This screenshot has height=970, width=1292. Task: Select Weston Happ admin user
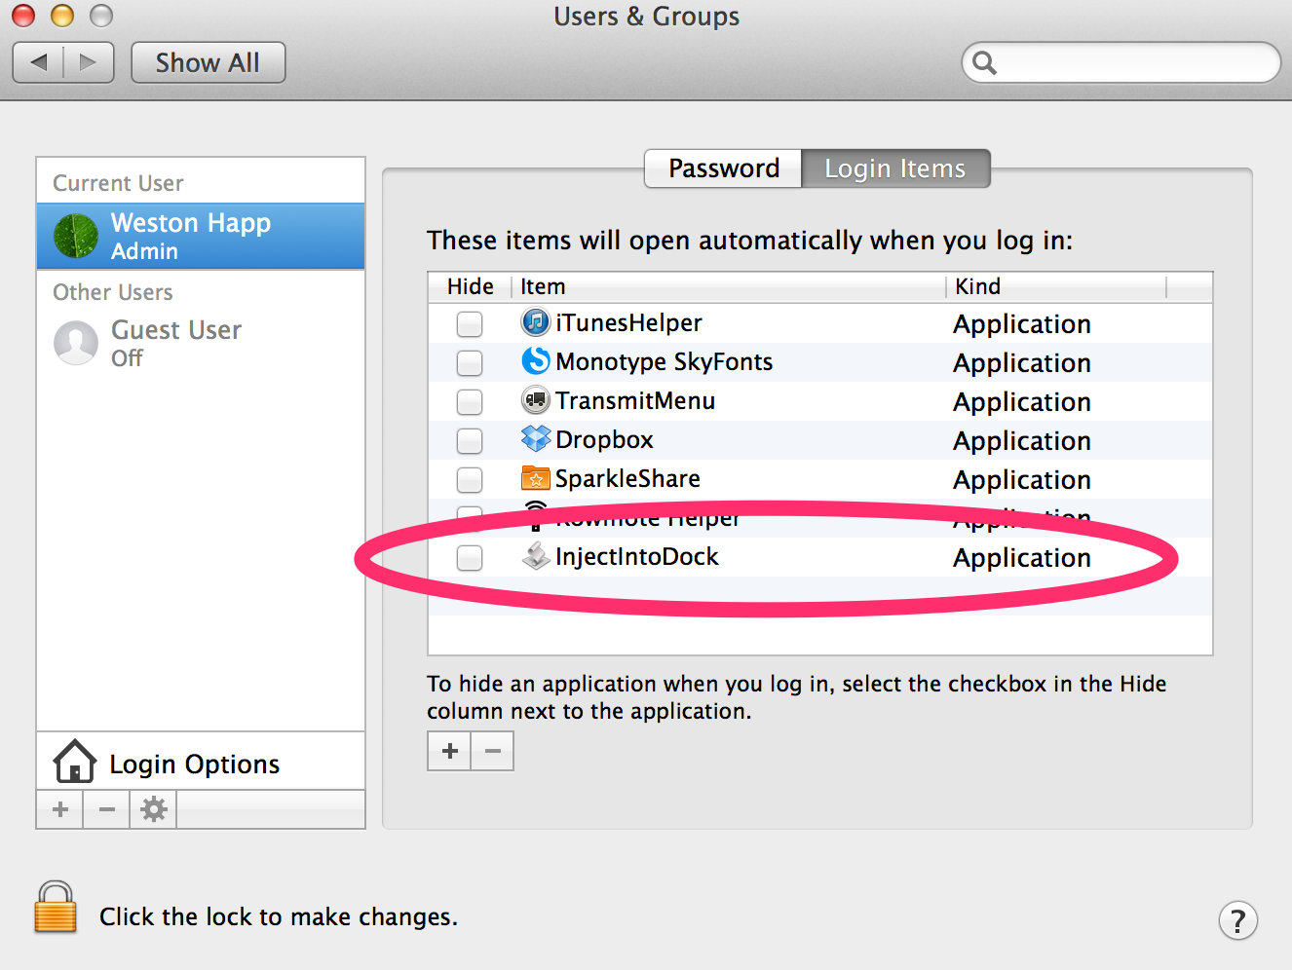click(201, 236)
